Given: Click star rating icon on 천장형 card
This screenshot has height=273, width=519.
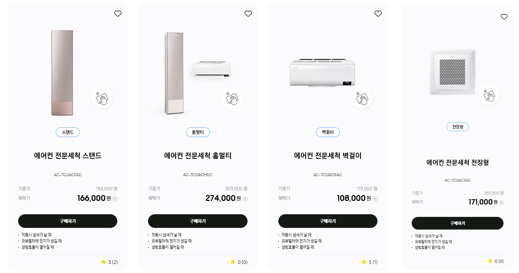Looking at the screenshot, I should click(490, 261).
